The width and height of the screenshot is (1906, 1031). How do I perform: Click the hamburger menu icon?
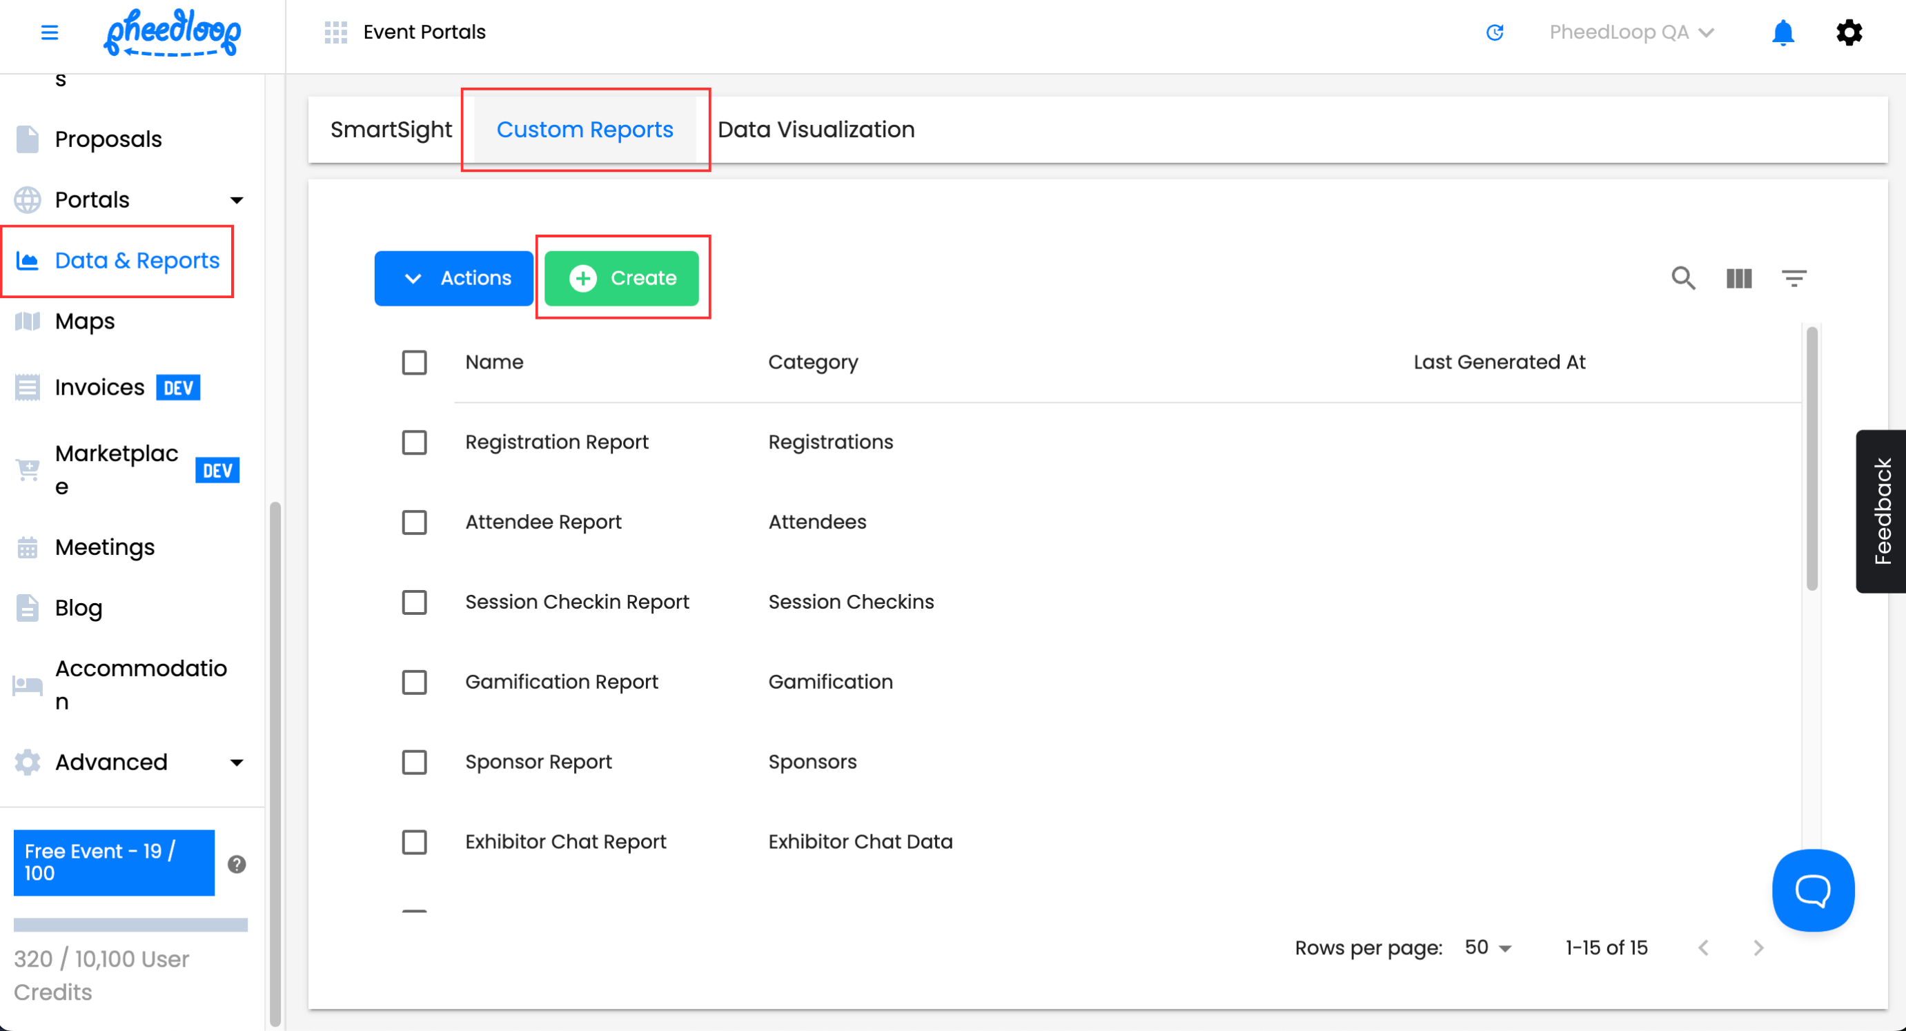49,32
